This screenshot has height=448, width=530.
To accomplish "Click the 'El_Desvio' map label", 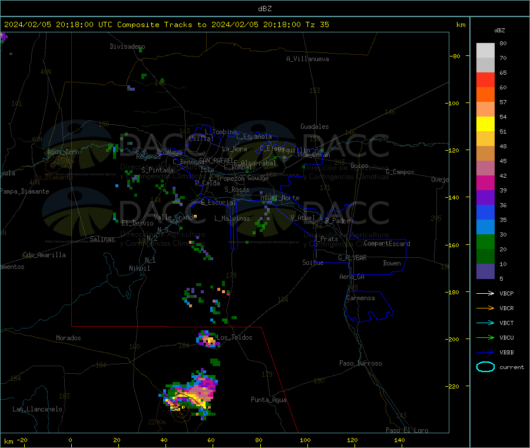I will click(138, 223).
